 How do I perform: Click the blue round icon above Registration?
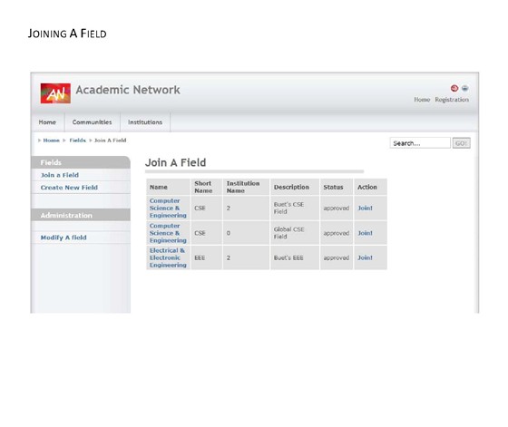464,88
